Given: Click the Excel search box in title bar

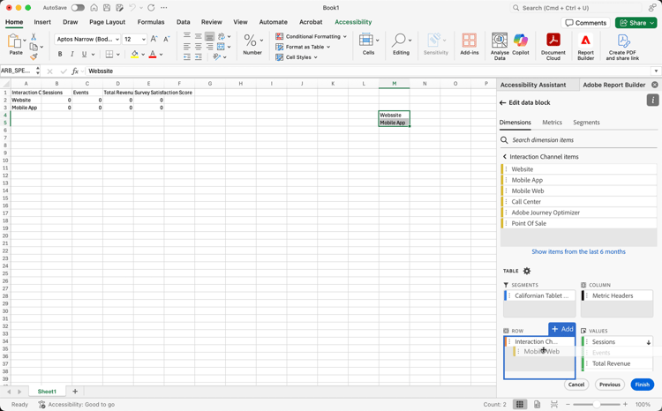Looking at the screenshot, I should [x=575, y=8].
